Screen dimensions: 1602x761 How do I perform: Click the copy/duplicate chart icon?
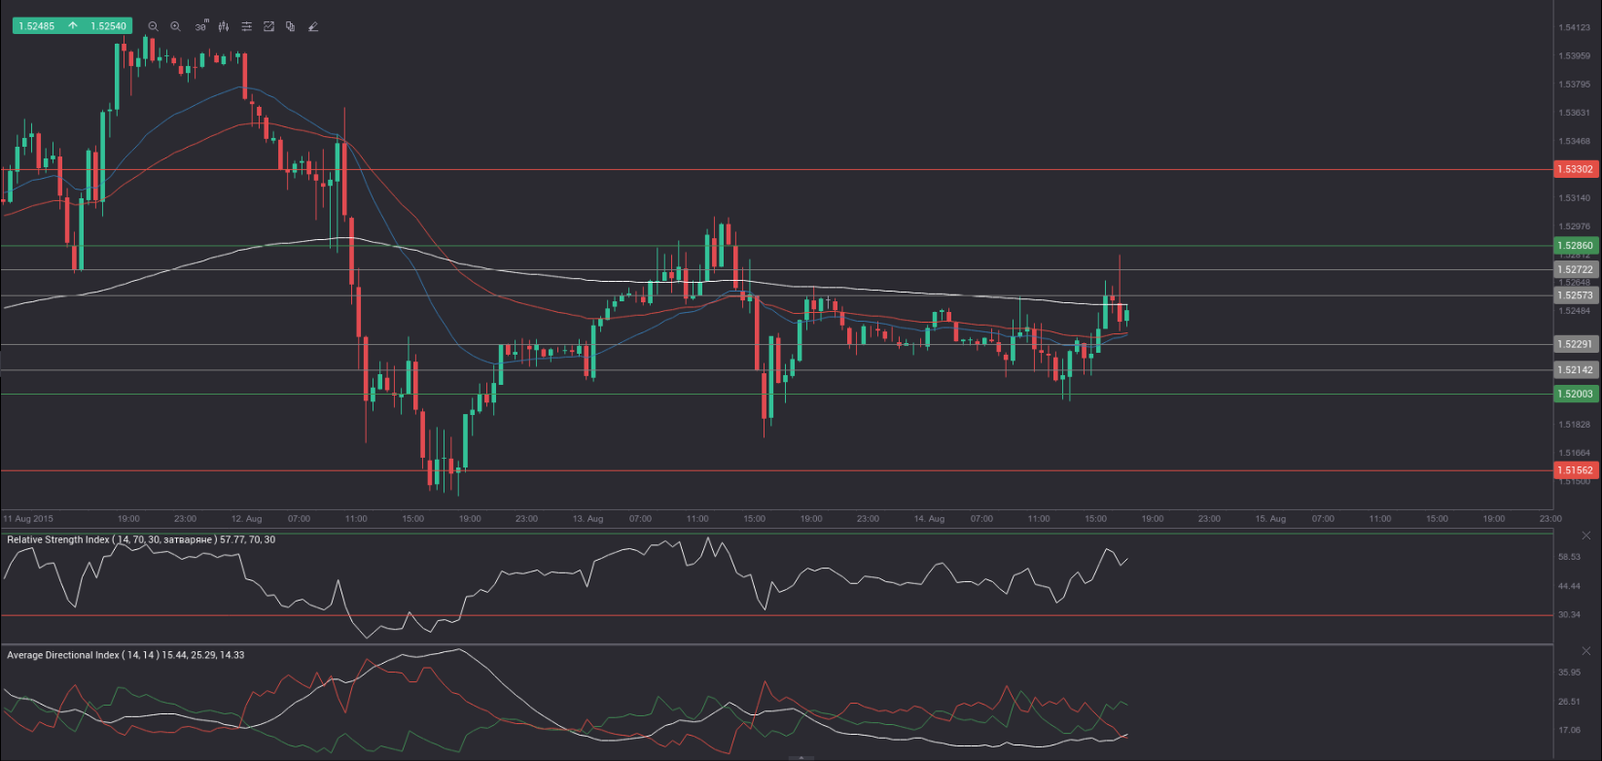click(x=290, y=26)
